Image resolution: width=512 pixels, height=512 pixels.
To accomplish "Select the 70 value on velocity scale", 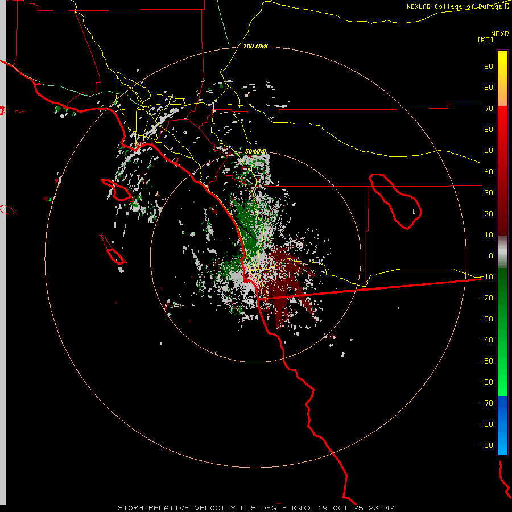I will 489,109.
